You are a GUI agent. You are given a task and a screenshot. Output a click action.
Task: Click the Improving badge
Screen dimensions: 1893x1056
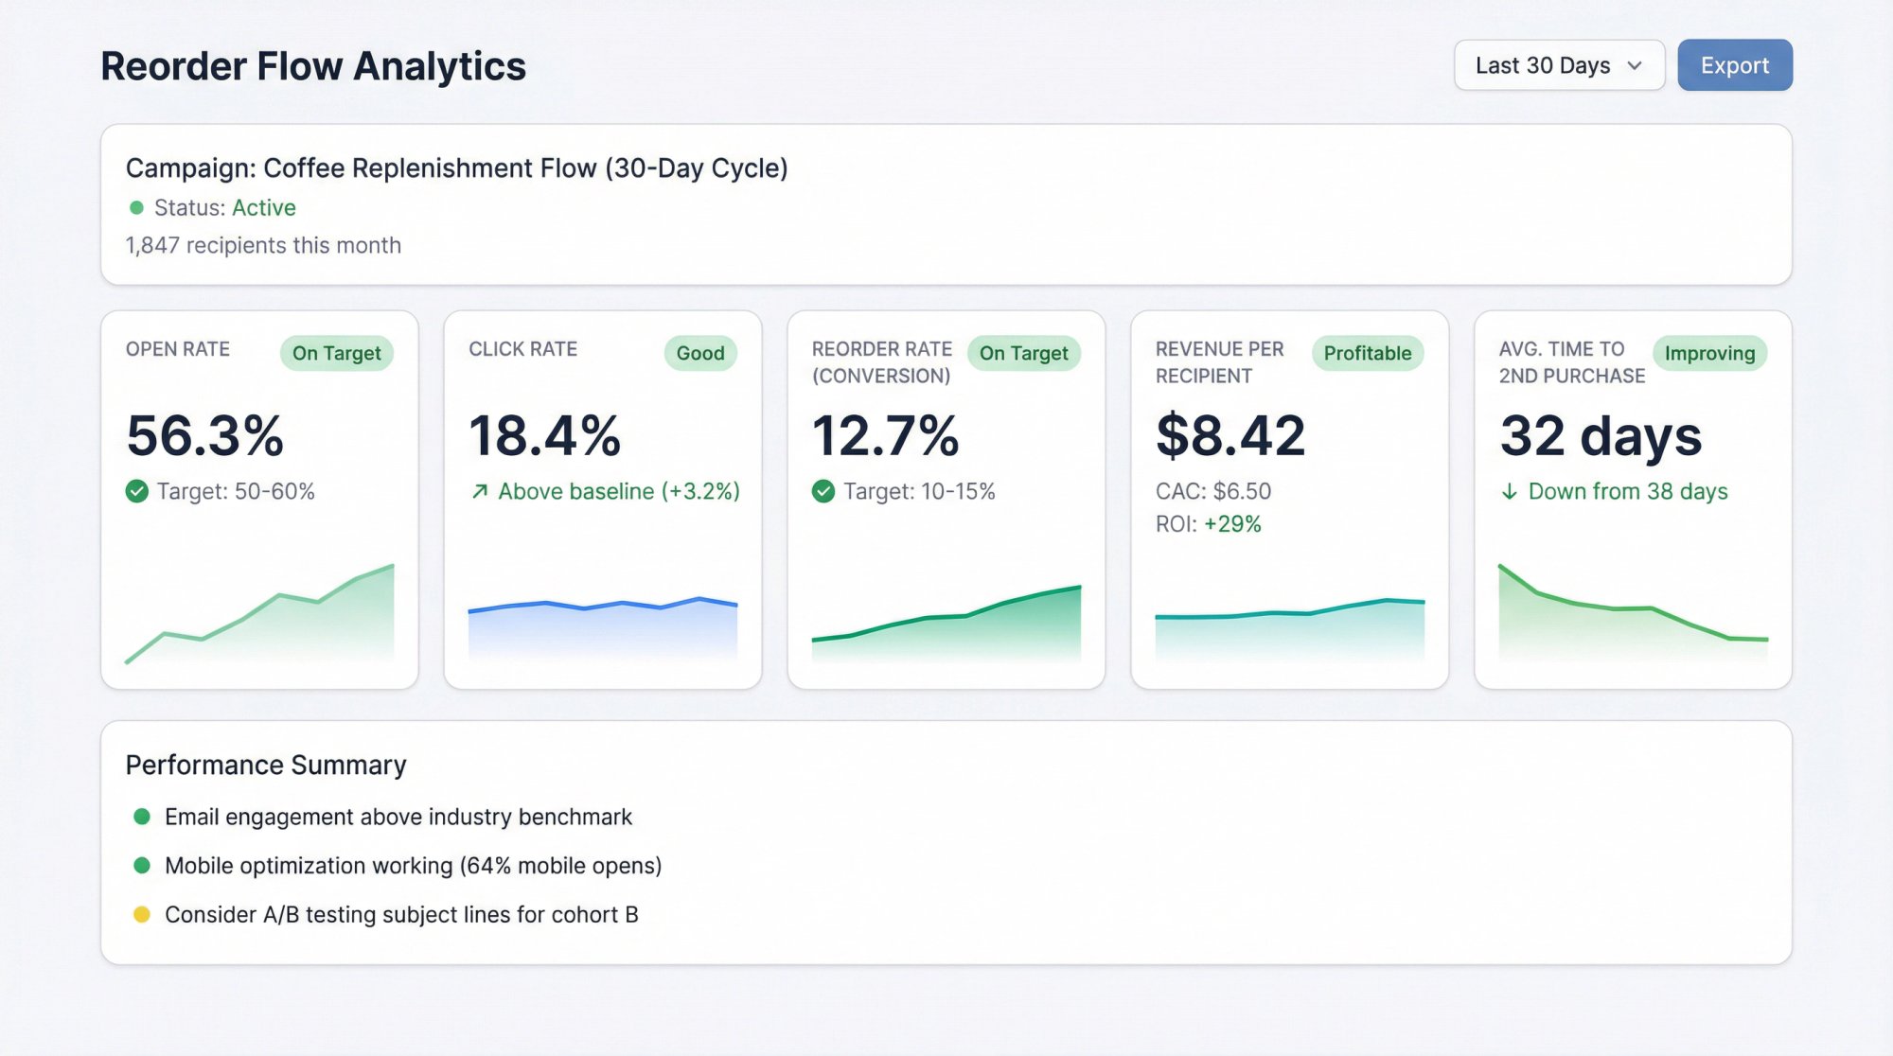[1709, 353]
